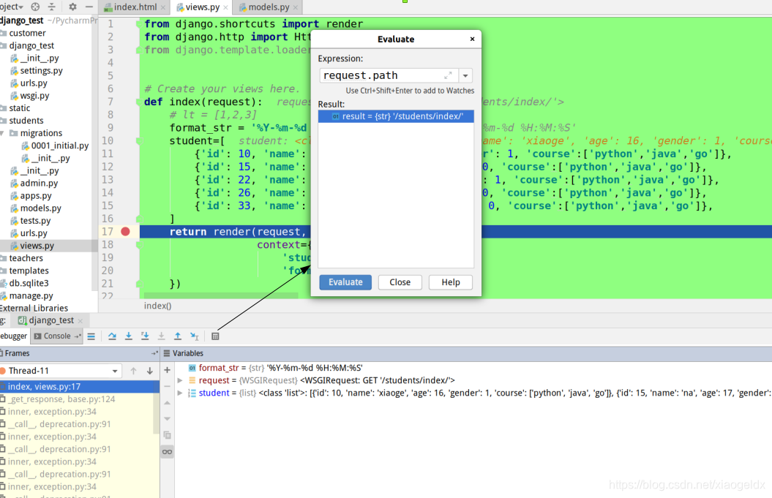Select previous frame with up arrow
Viewport: 772px width, 498px height.
point(133,371)
